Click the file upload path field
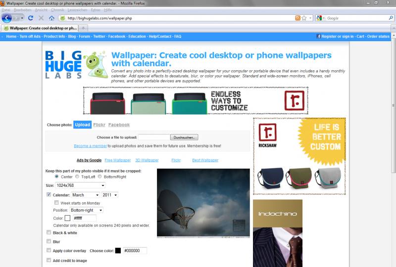The width and height of the screenshot is (396, 267). (x=154, y=137)
